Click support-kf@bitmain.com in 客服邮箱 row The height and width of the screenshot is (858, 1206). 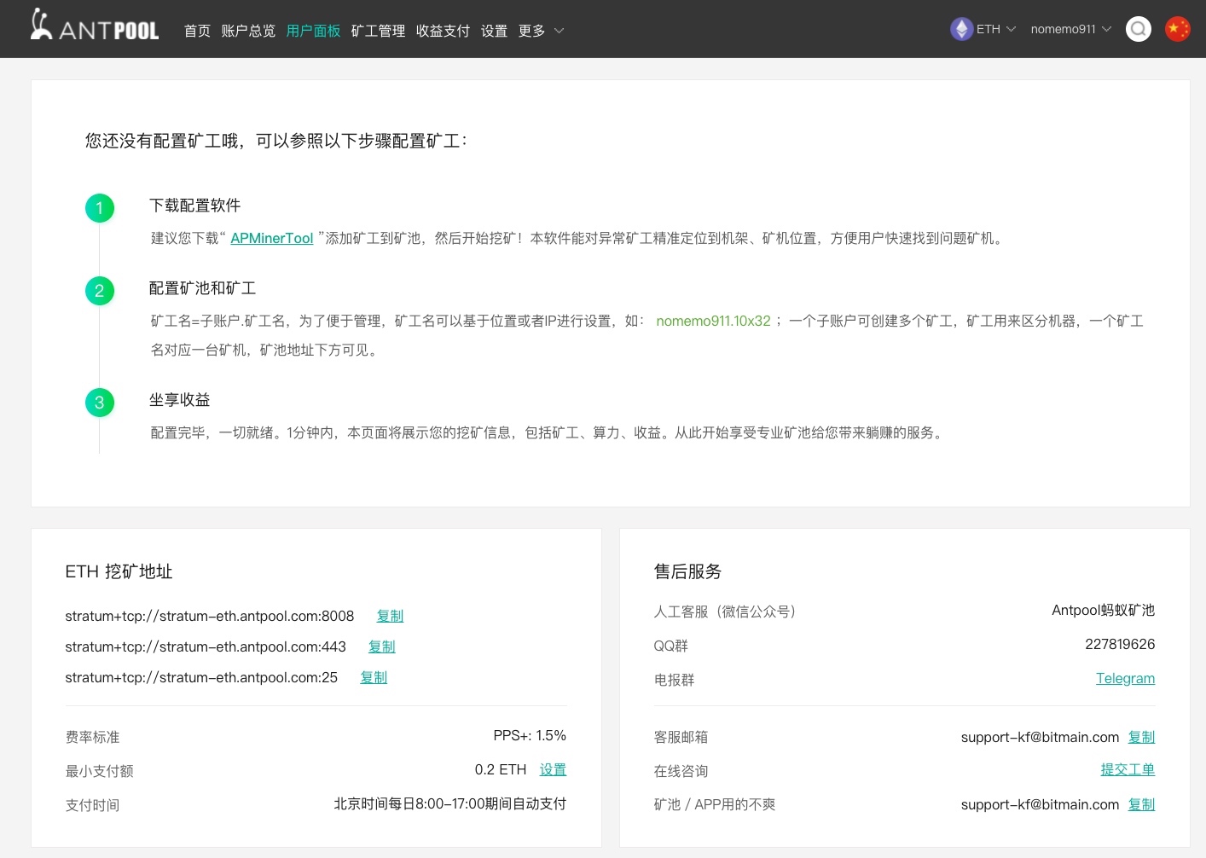pos(1040,737)
